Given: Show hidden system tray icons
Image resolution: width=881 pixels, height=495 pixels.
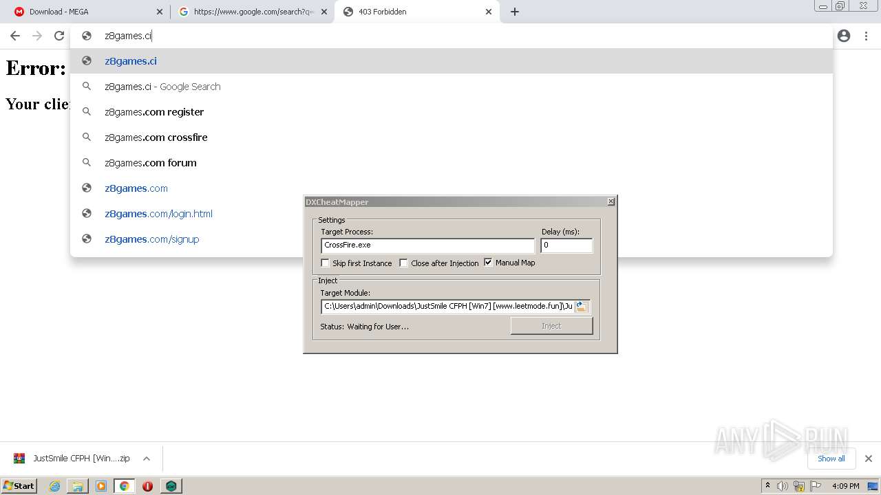Looking at the screenshot, I should click(x=767, y=485).
